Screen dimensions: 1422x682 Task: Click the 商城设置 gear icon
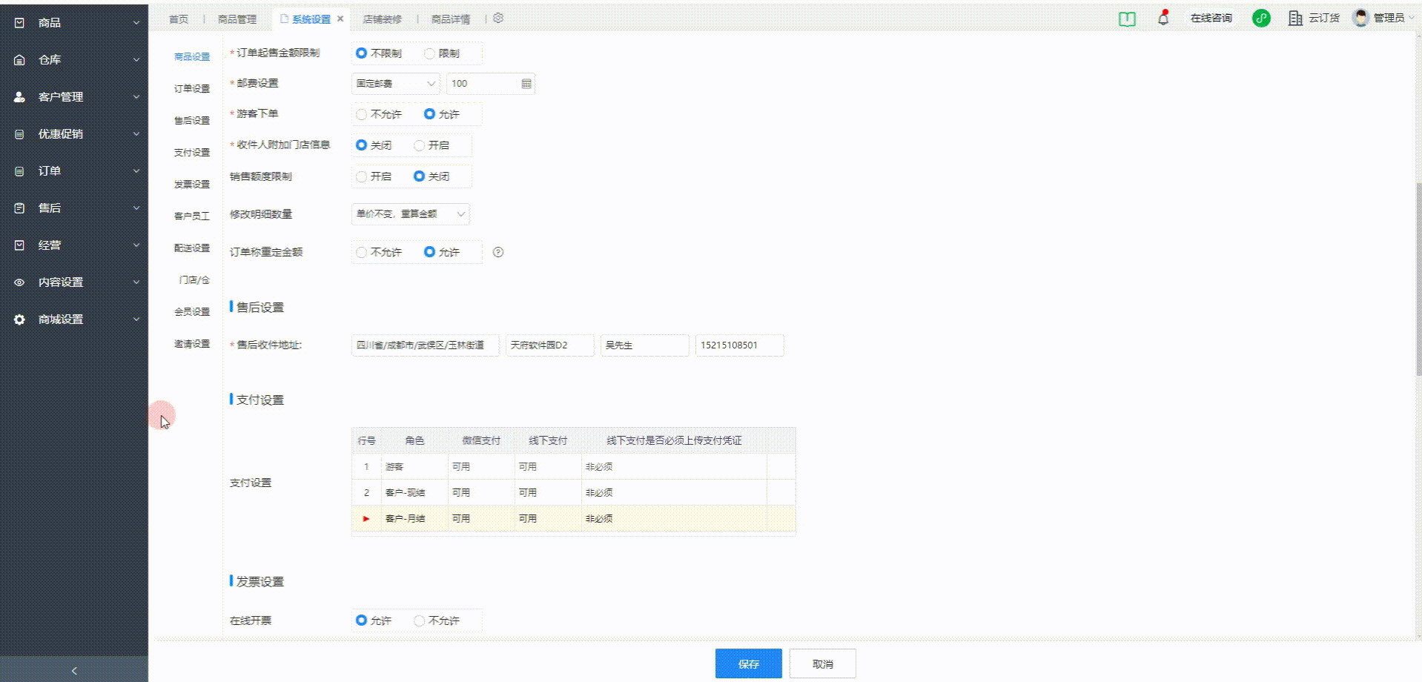coord(19,320)
